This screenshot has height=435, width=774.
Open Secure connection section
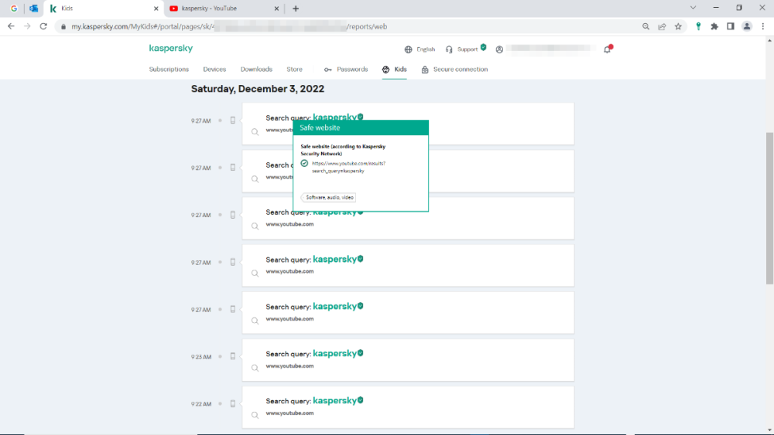pos(454,70)
